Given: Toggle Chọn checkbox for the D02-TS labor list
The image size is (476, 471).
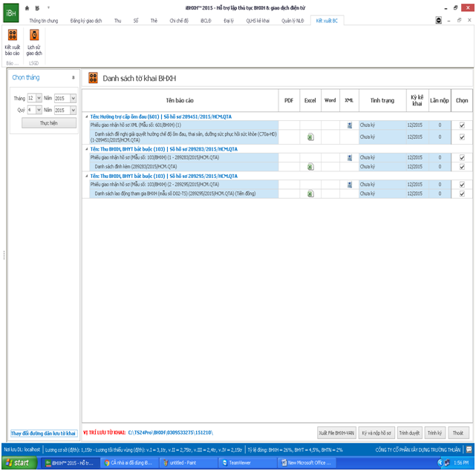Looking at the screenshot, I should tap(462, 194).
